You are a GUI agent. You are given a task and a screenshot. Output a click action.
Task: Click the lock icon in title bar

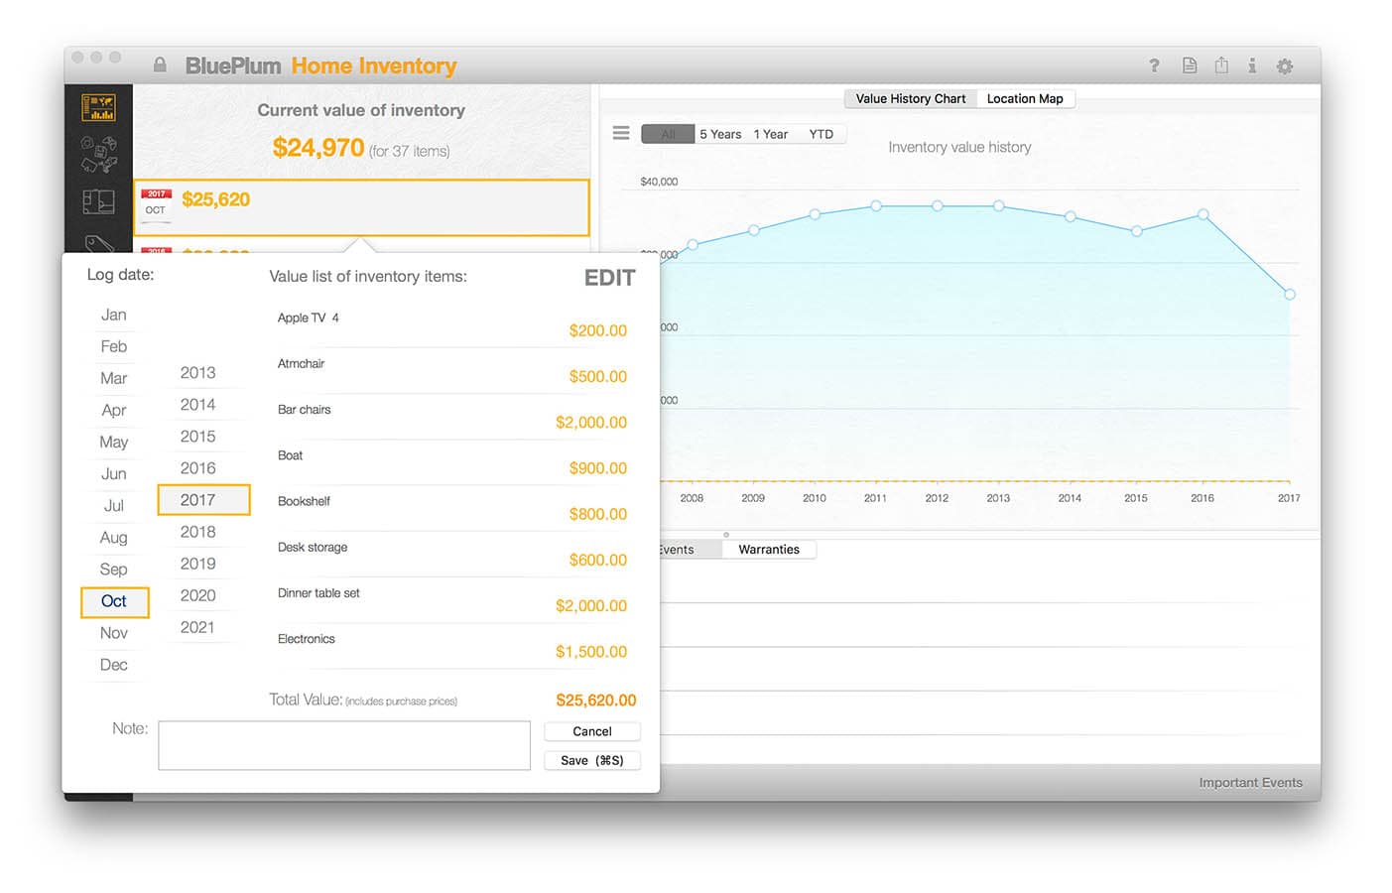click(160, 65)
